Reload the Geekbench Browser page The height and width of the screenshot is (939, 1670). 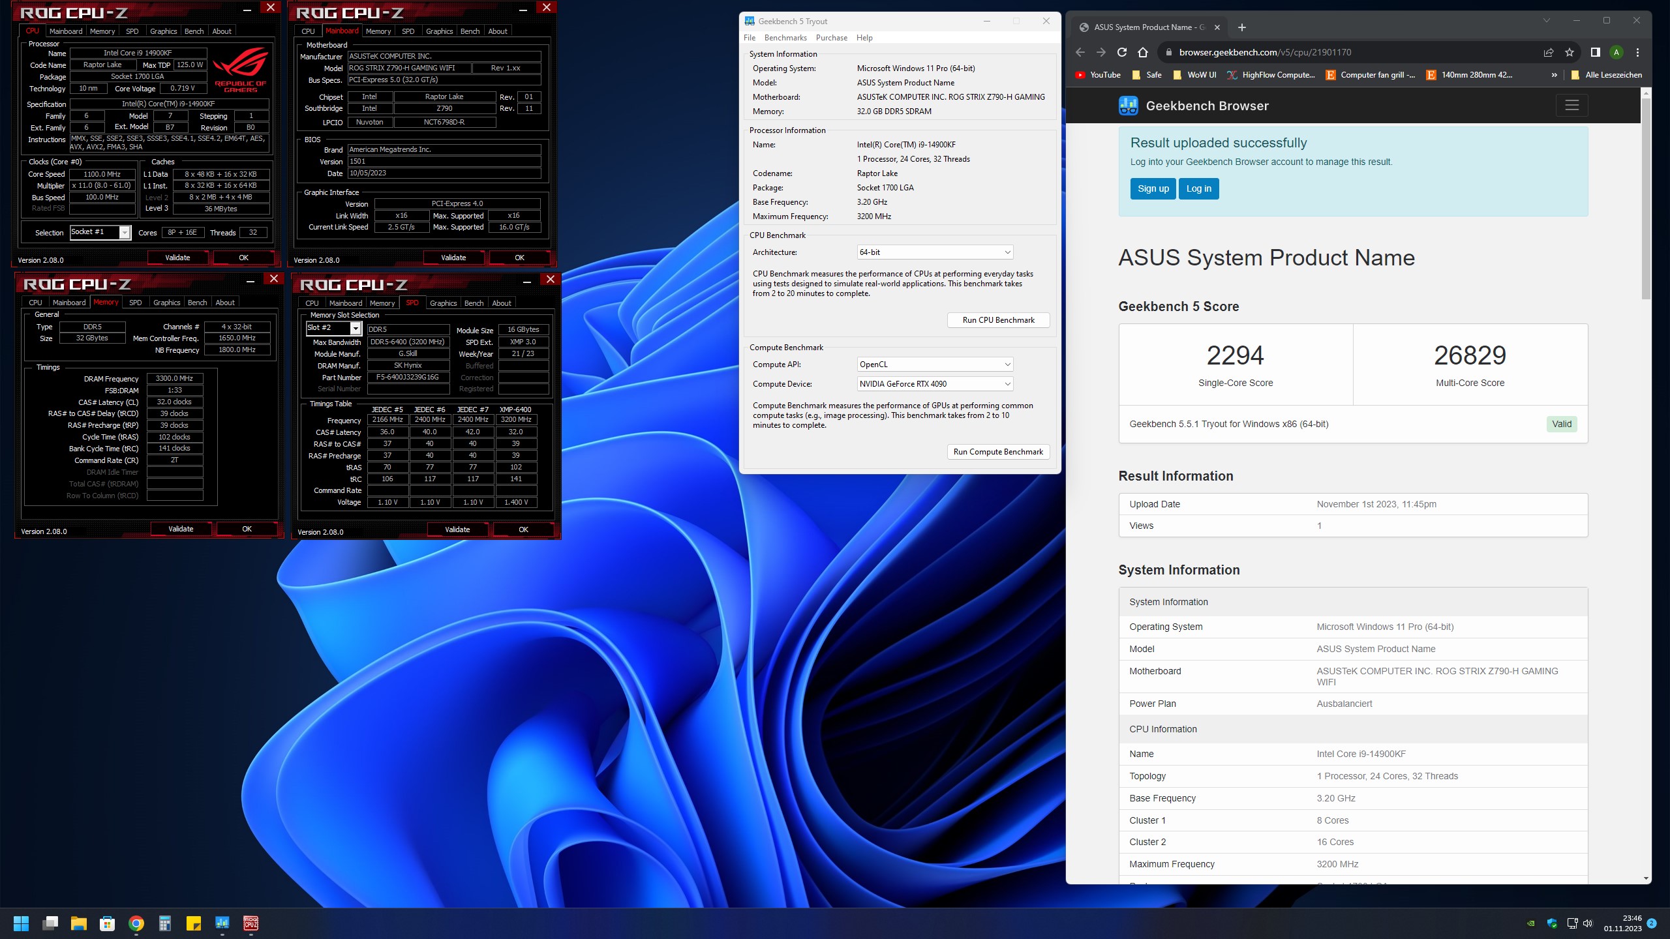[1122, 52]
